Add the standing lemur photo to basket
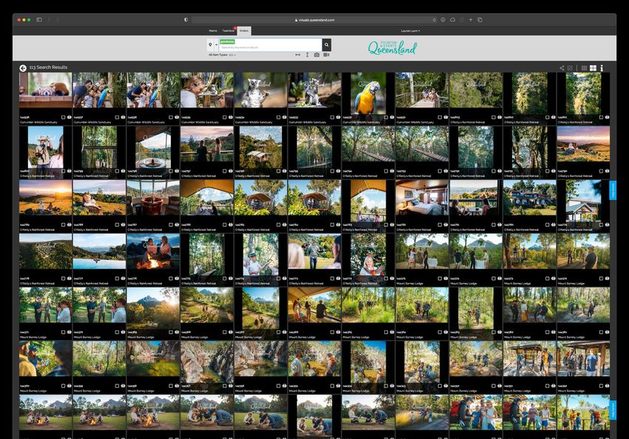 tap(284, 117)
